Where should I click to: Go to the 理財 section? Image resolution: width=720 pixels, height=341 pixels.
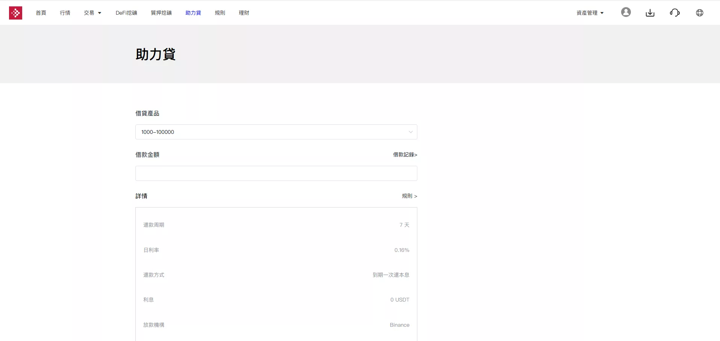click(x=243, y=12)
